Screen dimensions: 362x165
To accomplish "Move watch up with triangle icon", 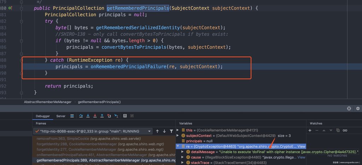I will coord(324,130).
